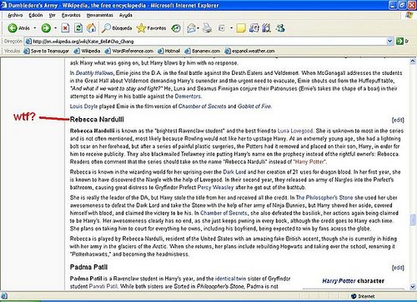The height and width of the screenshot is (302, 417).
Task: Maximize the Internet Explorer window
Action: pos(402,5)
